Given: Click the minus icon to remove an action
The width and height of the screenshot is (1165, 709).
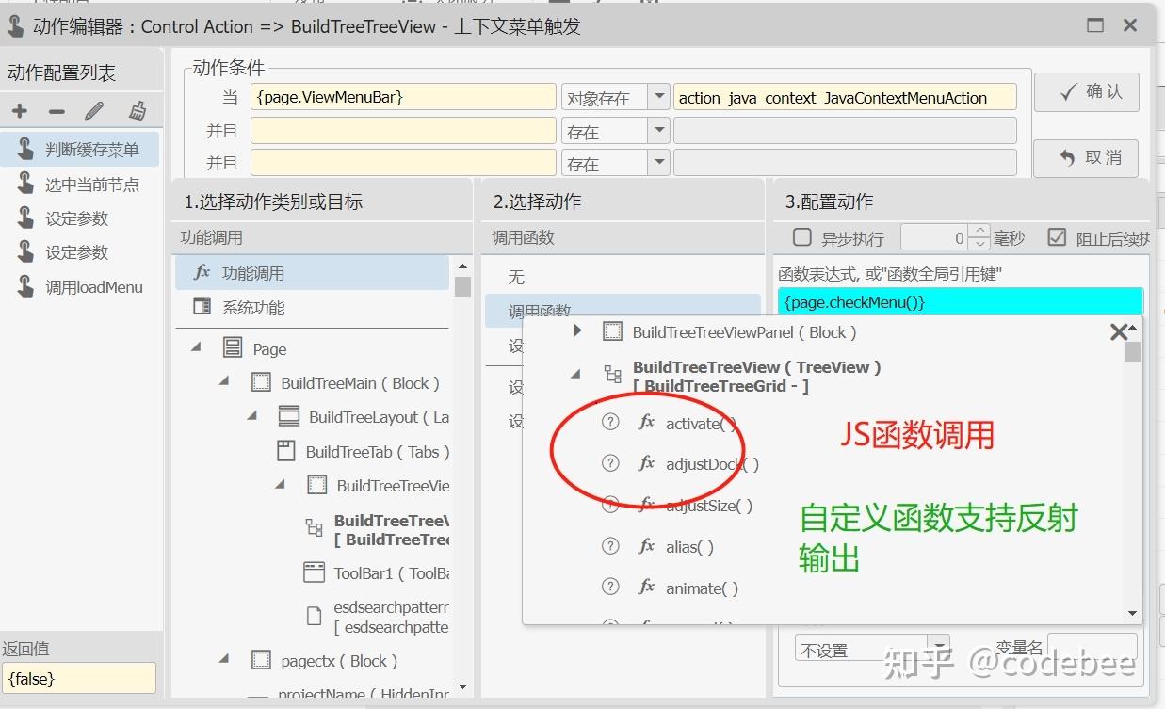Looking at the screenshot, I should pyautogui.click(x=57, y=110).
